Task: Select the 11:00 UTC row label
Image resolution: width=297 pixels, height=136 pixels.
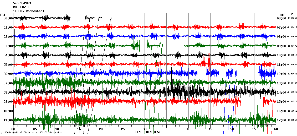Action: point(281,64)
